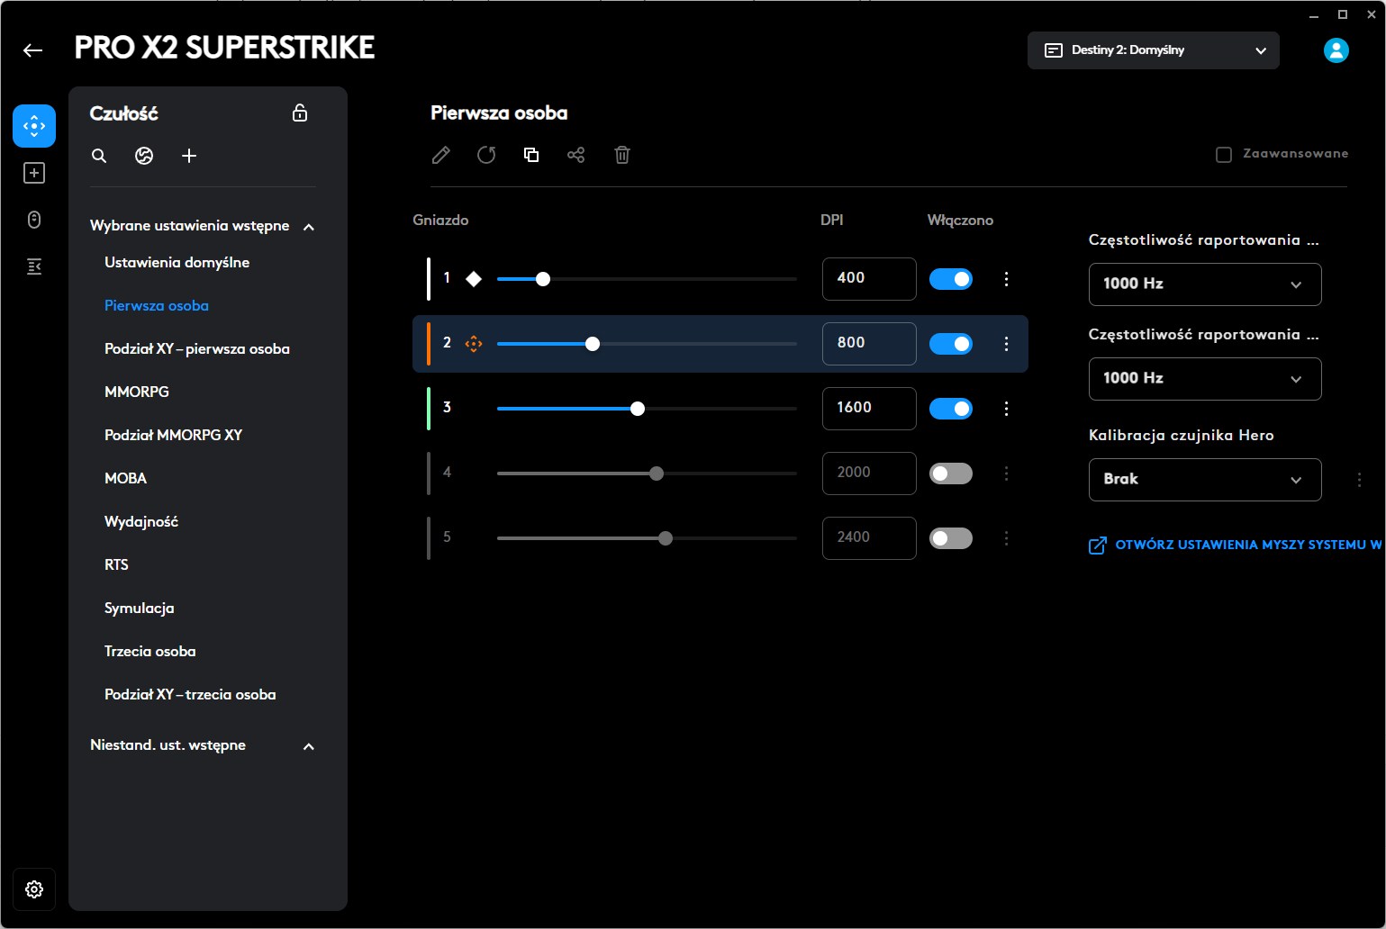Click the slot 3 DPI slider handle
Image resolution: width=1386 pixels, height=929 pixels.
pos(638,409)
